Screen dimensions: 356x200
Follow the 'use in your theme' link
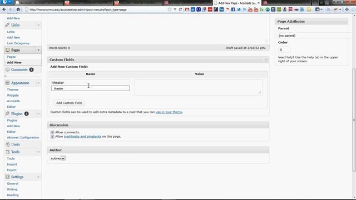point(169,112)
